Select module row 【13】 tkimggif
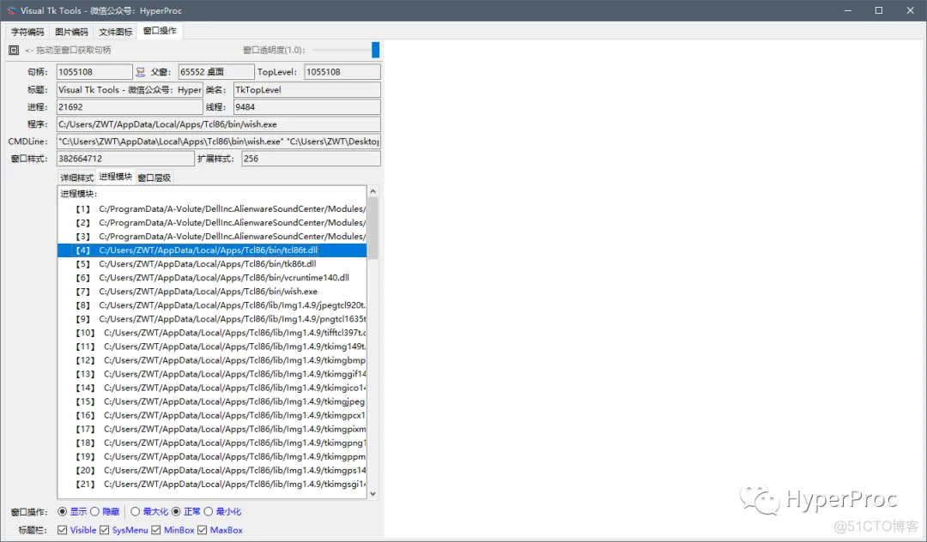The width and height of the screenshot is (927, 542). tap(212, 374)
